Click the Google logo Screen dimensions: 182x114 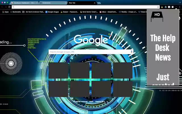91,40
